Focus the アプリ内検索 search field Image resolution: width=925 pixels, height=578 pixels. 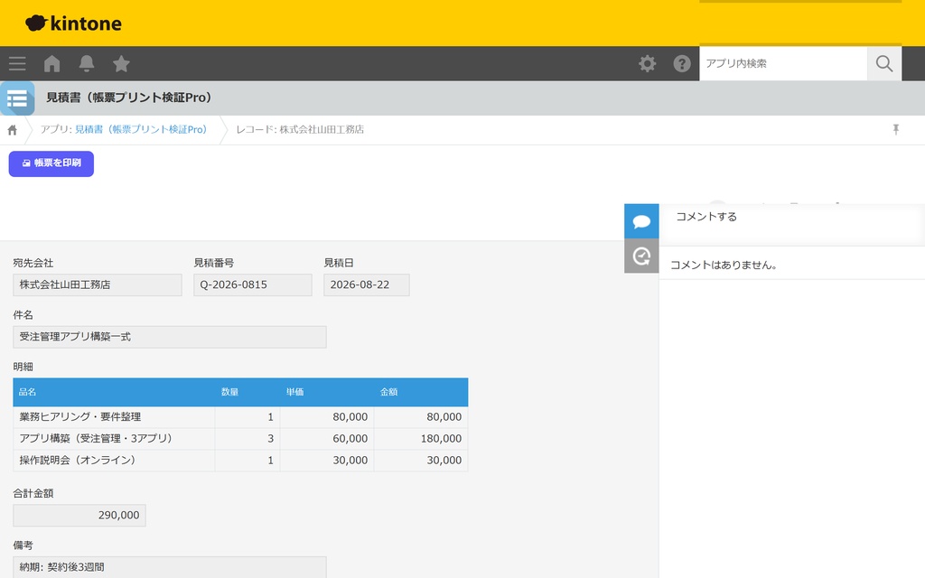pyautogui.click(x=783, y=64)
